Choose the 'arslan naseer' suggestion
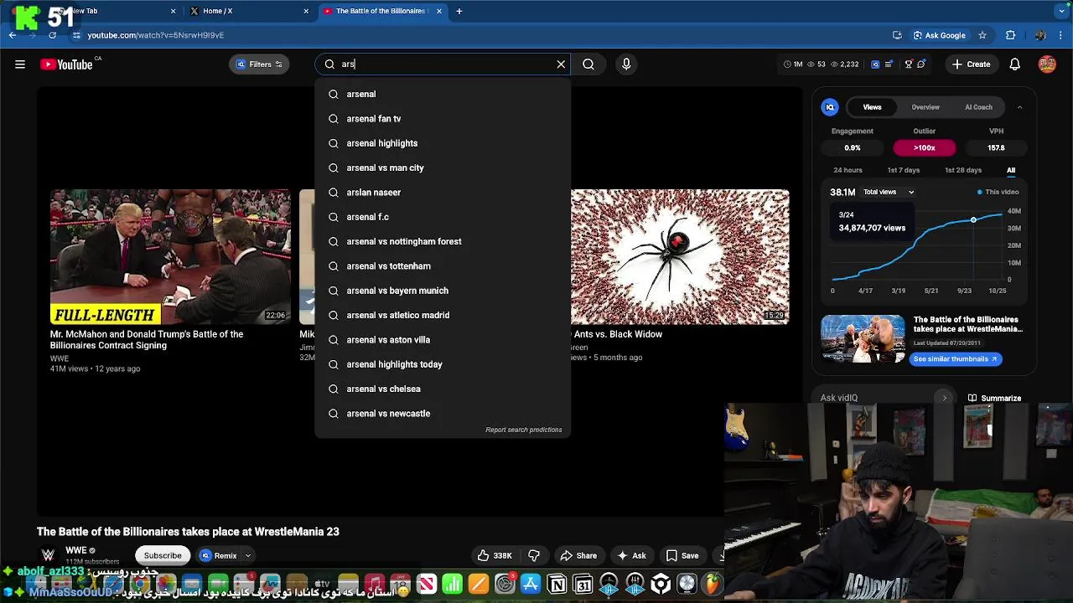1073x603 pixels. tap(443, 193)
